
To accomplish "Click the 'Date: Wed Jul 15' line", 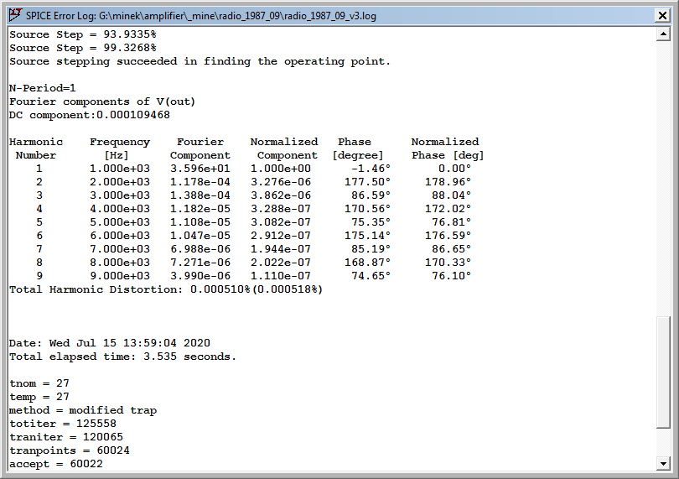I will 110,344.
